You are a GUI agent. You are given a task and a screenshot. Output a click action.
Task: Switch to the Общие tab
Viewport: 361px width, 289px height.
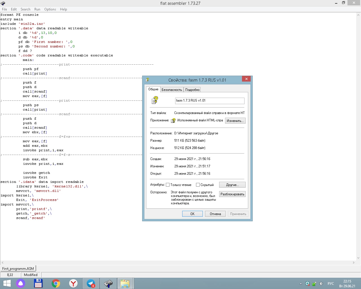click(x=153, y=89)
